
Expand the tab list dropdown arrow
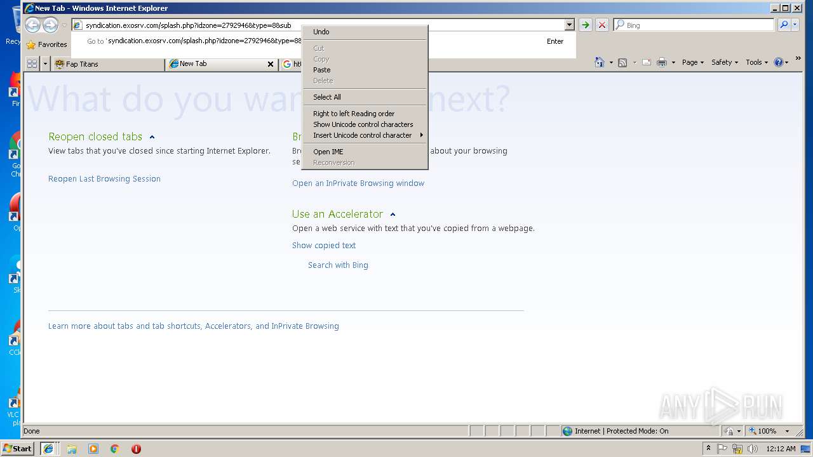click(x=45, y=63)
